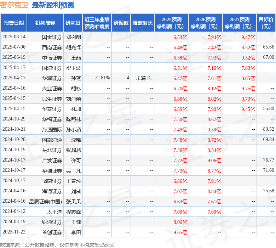Click the 72.81% accuracy value

[x=102, y=78]
